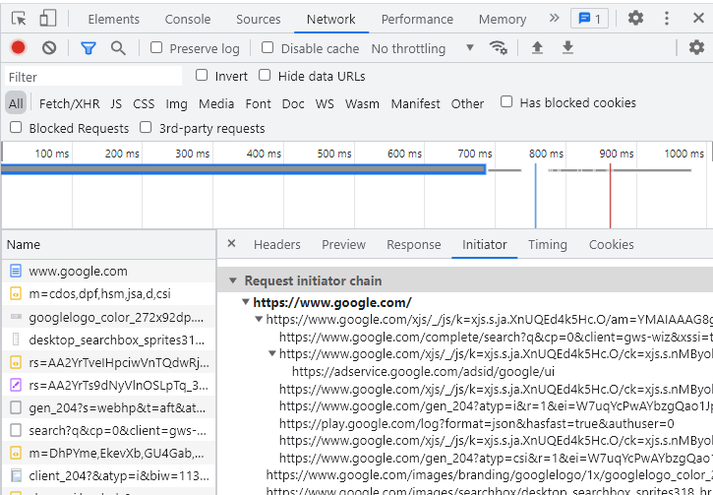The height and width of the screenshot is (495, 713).
Task: Open the Timing tab
Action: (548, 245)
